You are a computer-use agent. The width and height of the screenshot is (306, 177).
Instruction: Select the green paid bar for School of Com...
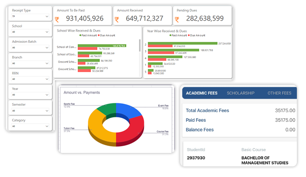(x=102, y=46)
